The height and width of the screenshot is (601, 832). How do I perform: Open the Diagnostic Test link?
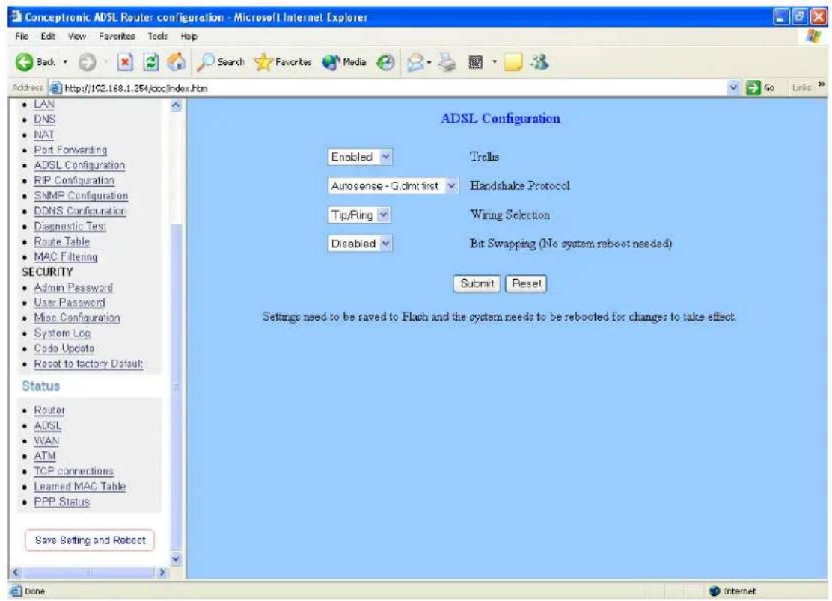click(x=70, y=226)
